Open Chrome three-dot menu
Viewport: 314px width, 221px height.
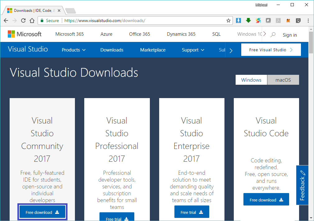pyautogui.click(x=308, y=20)
